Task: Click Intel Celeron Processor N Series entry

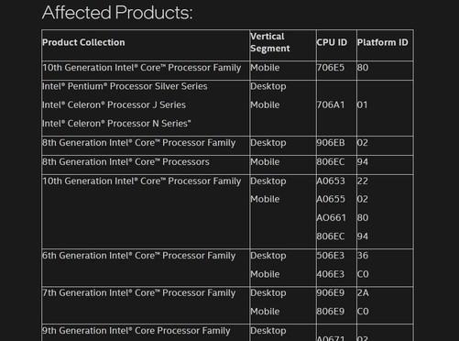Action: point(116,124)
